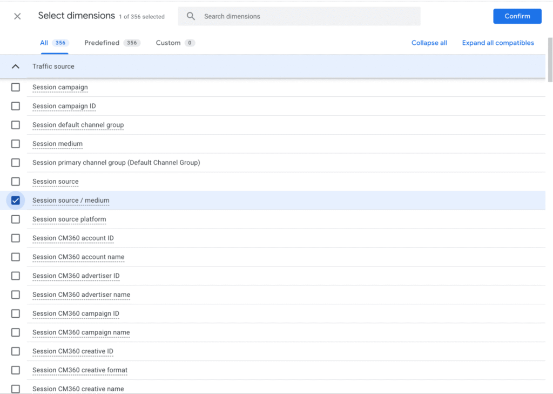Screen dimensions: 553x394
Task: Select the All tab
Action: [44, 43]
